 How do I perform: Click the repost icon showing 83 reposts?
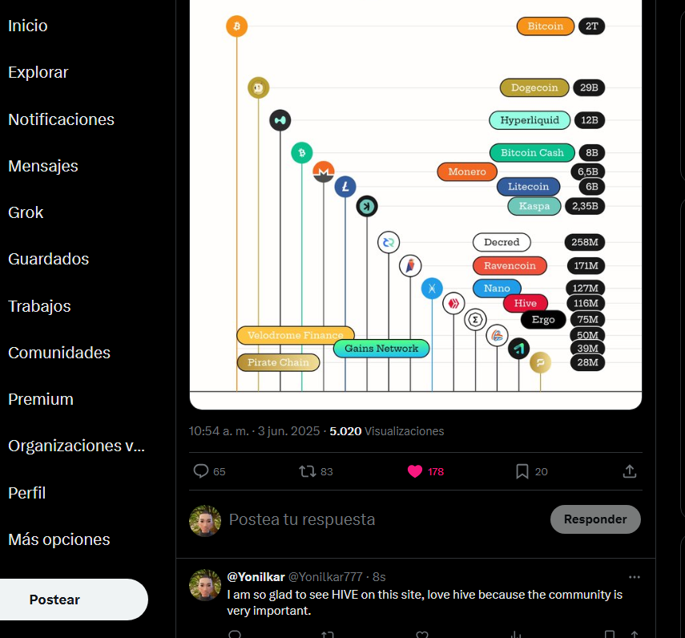pyautogui.click(x=307, y=471)
